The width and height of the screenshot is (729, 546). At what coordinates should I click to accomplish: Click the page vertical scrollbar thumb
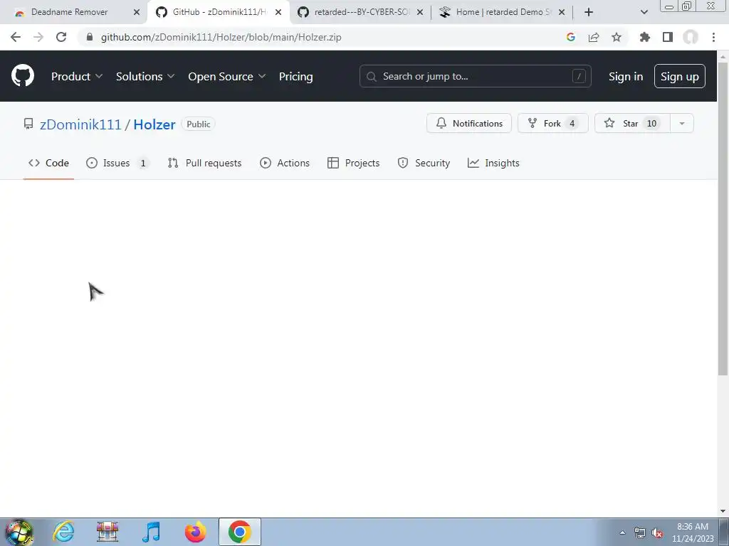(x=723, y=218)
